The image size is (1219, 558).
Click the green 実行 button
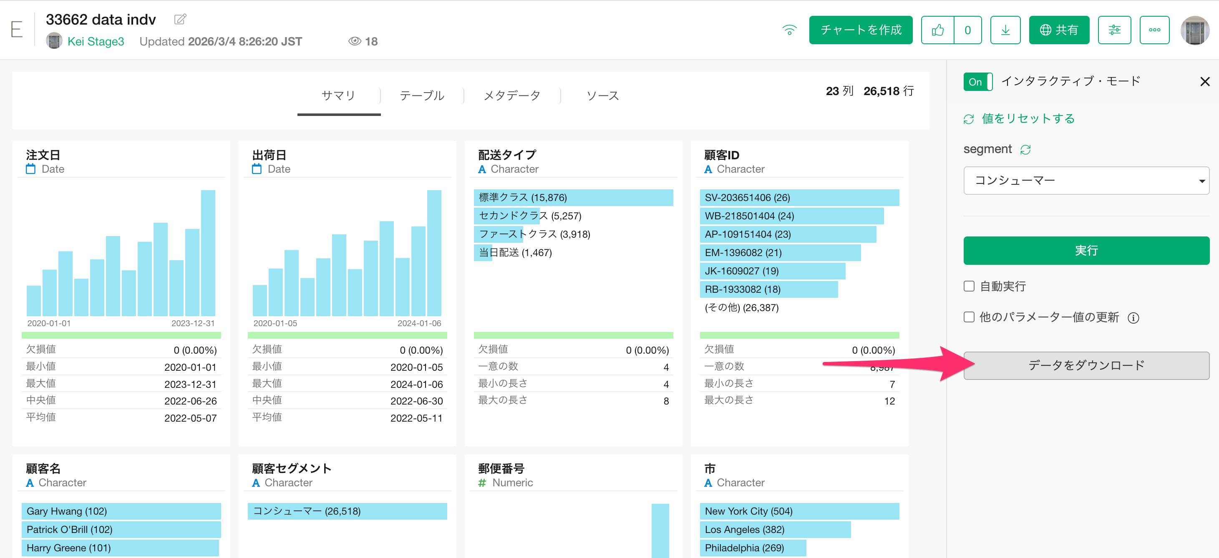pyautogui.click(x=1086, y=251)
